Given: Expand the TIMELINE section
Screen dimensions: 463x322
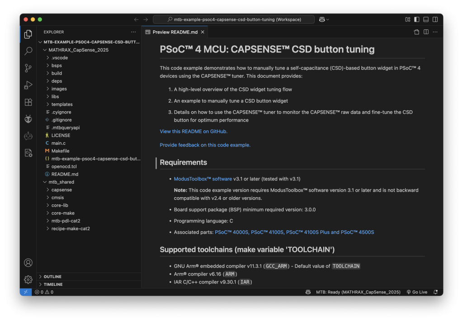Looking at the screenshot, I should [89, 284].
